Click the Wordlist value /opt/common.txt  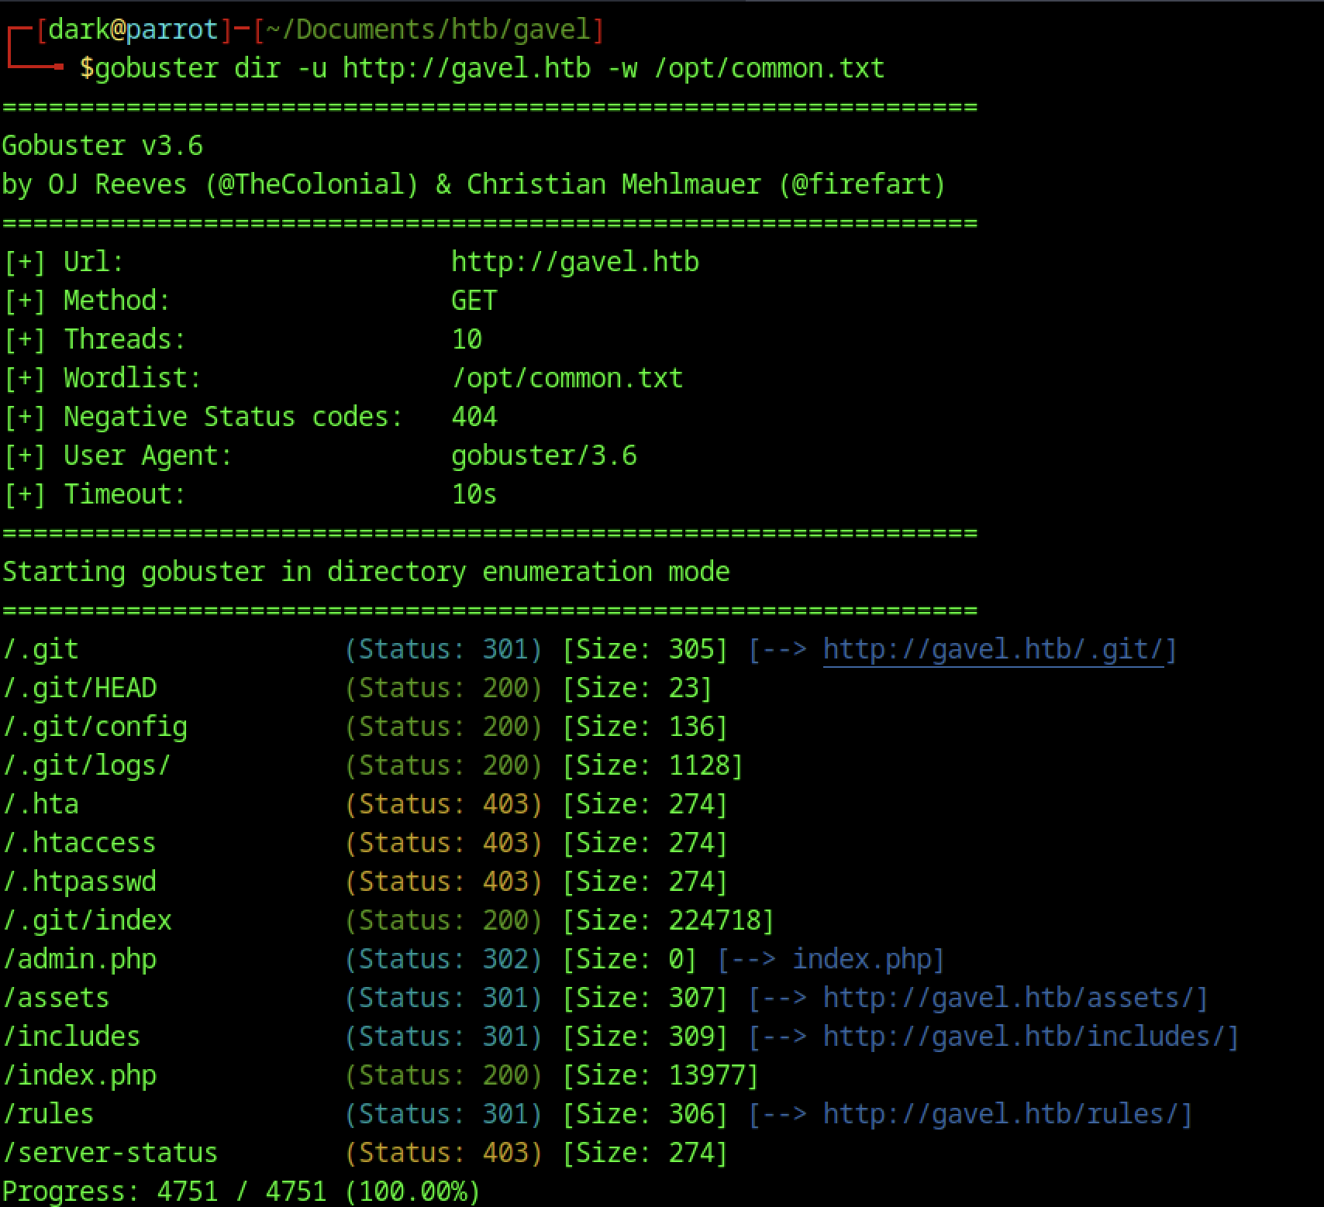(567, 378)
